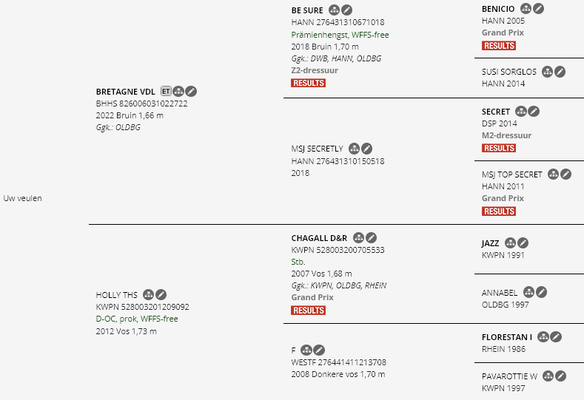Show pedigree icon for CHAGALL D&R
This screenshot has width=584, height=400.
(x=358, y=238)
